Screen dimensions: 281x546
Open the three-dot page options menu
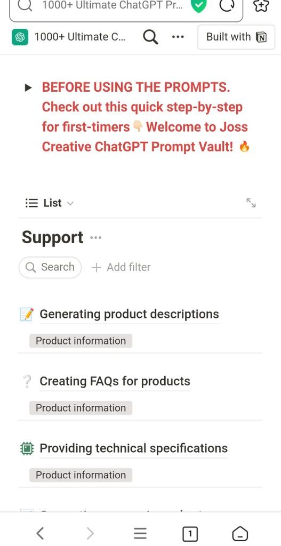[178, 37]
